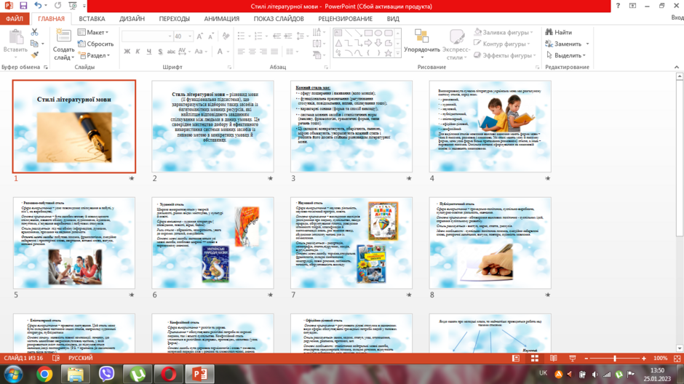Select the star shape in shapes gallery

[x=388, y=53]
